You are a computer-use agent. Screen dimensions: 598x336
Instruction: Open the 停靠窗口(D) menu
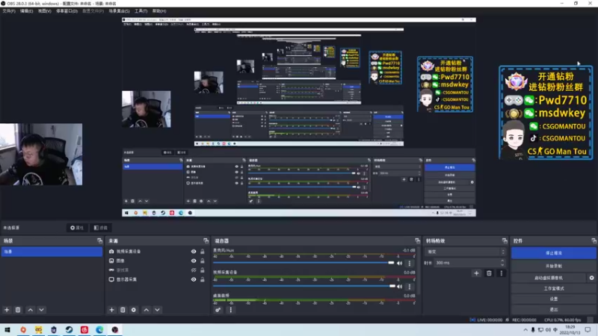pos(67,11)
